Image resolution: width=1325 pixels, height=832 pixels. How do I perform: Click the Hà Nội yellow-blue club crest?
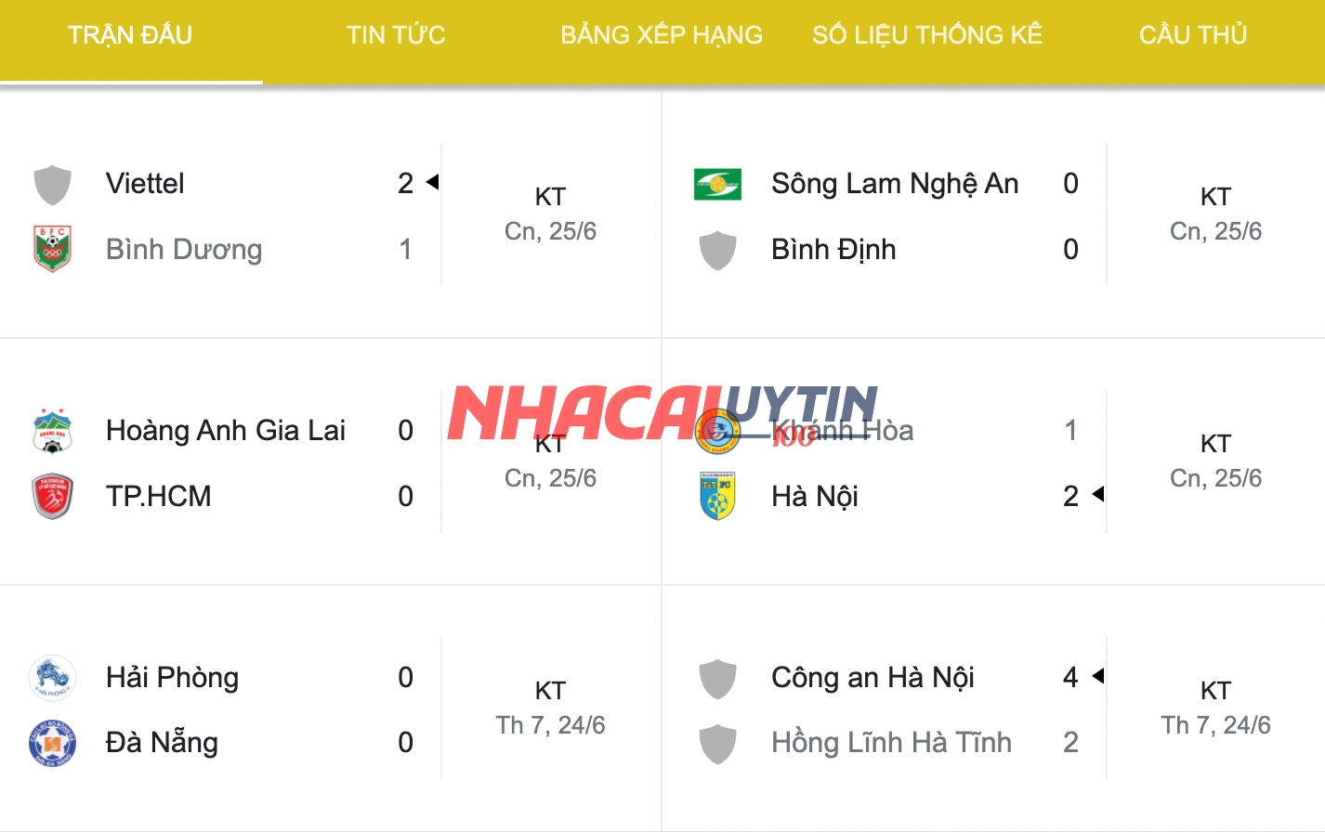716,496
